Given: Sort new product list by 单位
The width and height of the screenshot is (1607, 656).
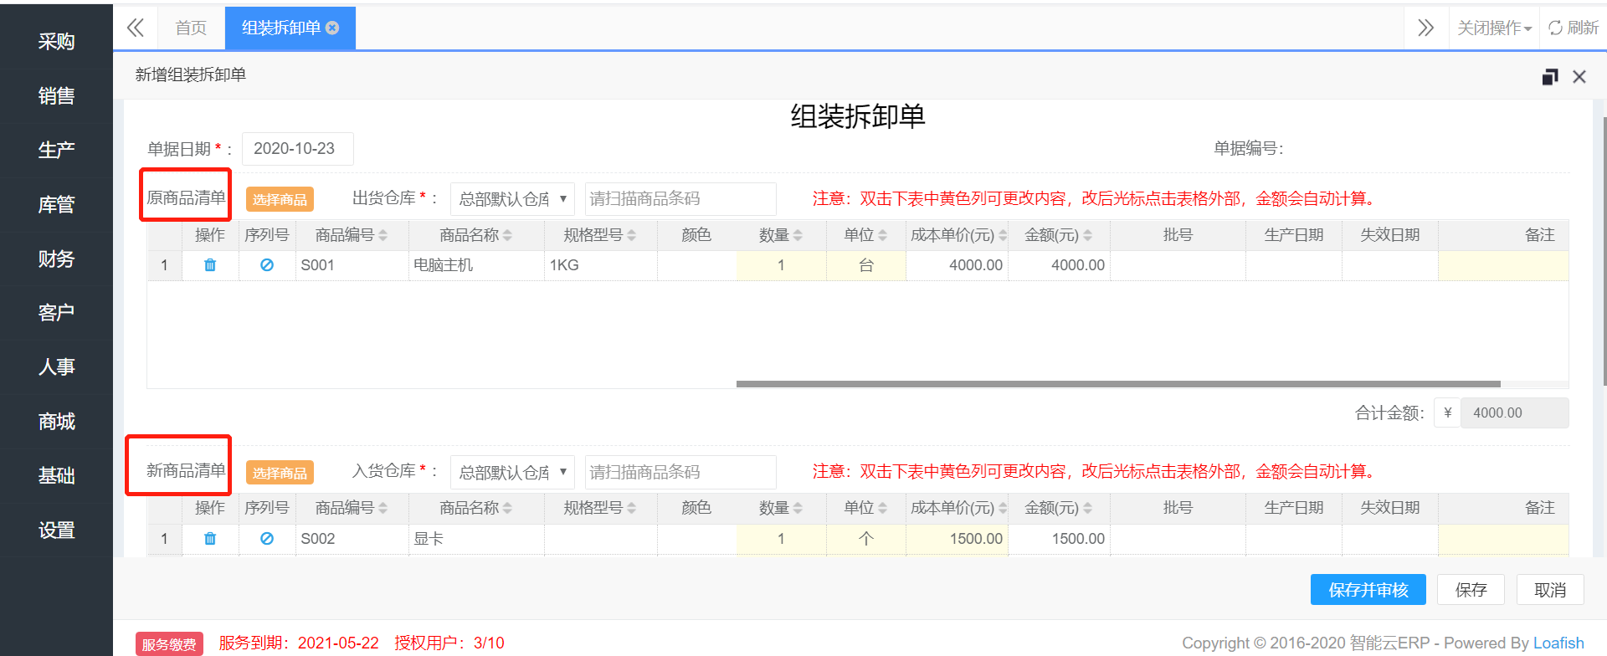Looking at the screenshot, I should pyautogui.click(x=882, y=508).
